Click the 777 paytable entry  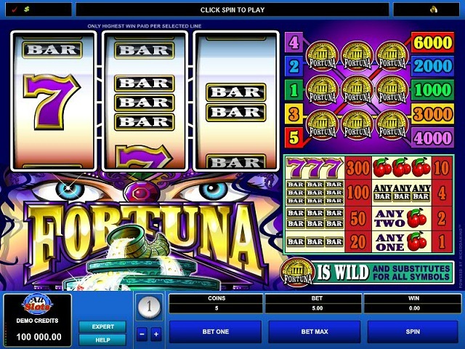pos(315,168)
